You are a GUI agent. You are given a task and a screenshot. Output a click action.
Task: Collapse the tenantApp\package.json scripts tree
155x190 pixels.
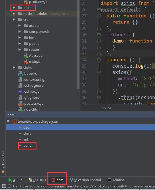click(x=8, y=122)
